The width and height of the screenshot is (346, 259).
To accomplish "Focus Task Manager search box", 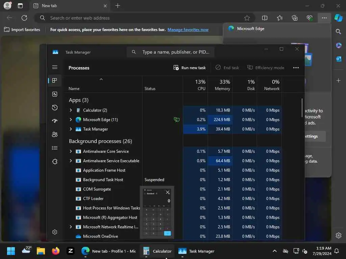I will coord(170,52).
